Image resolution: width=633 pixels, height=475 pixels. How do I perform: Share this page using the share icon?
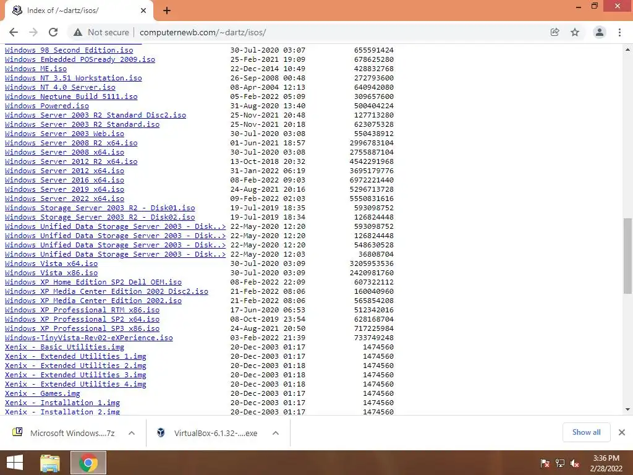(554, 32)
